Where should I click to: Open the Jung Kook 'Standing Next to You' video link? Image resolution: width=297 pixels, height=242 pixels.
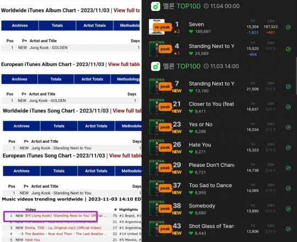[65, 216]
